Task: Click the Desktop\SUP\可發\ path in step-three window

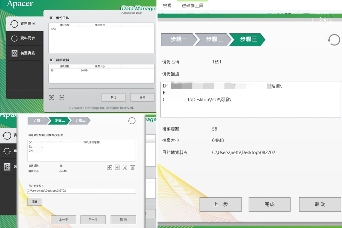Action: pos(197,100)
